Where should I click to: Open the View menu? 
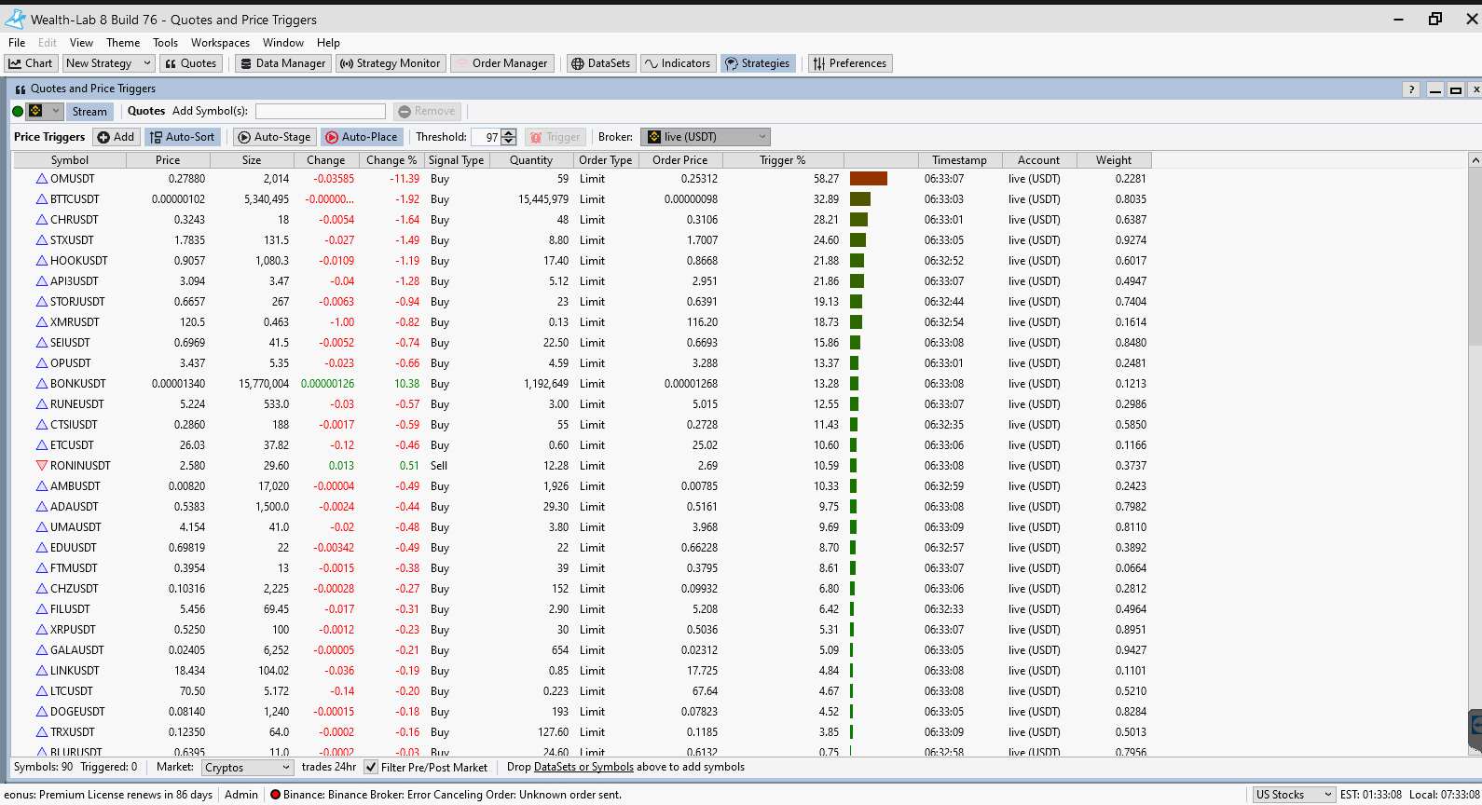pos(81,43)
